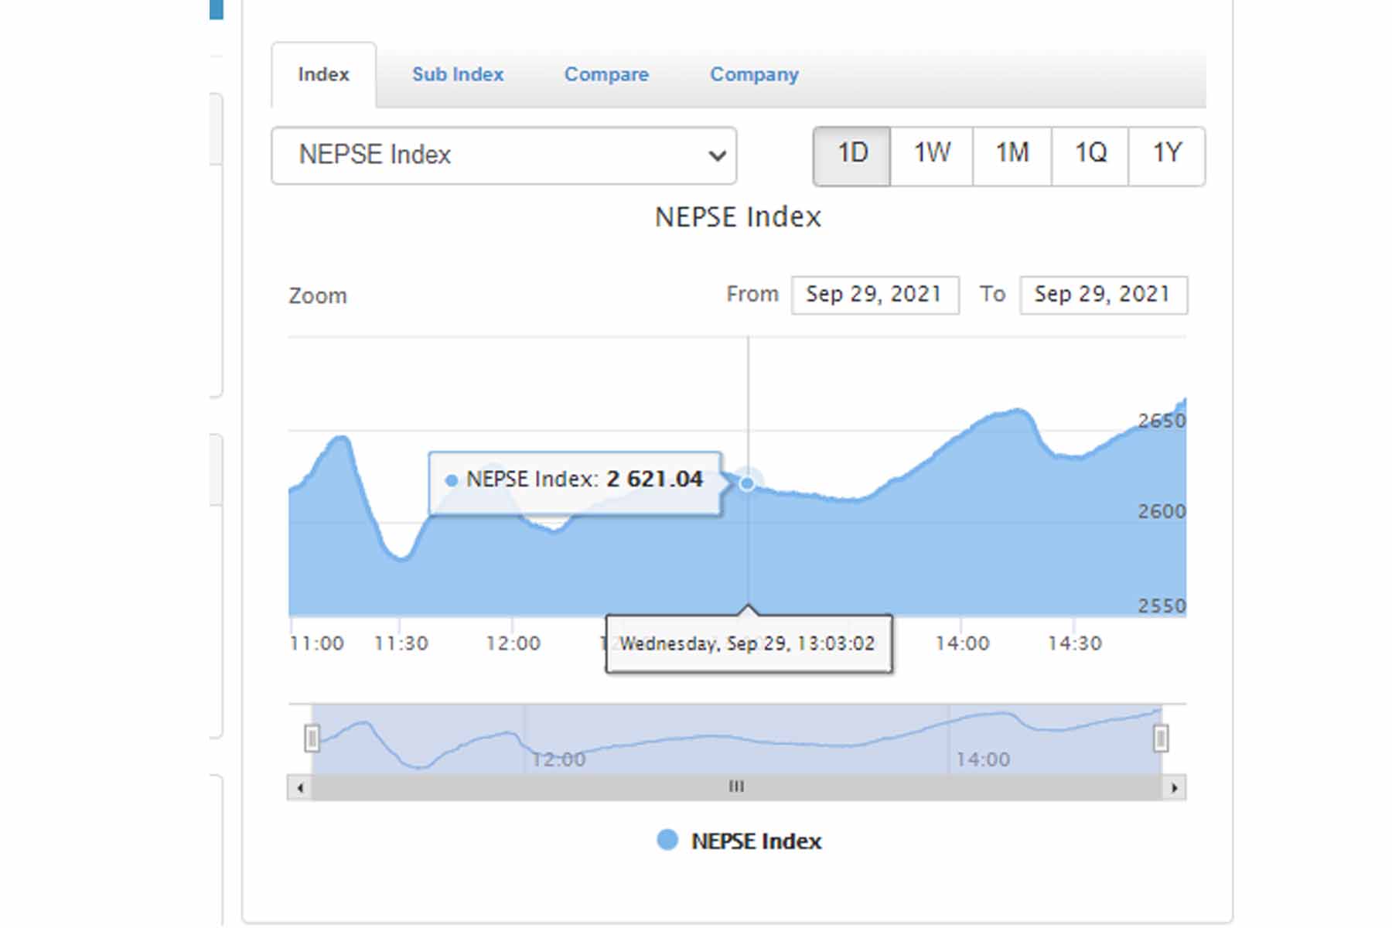The width and height of the screenshot is (1392, 928).
Task: Click the blue NEPSE Index legend dot
Action: coord(667,840)
